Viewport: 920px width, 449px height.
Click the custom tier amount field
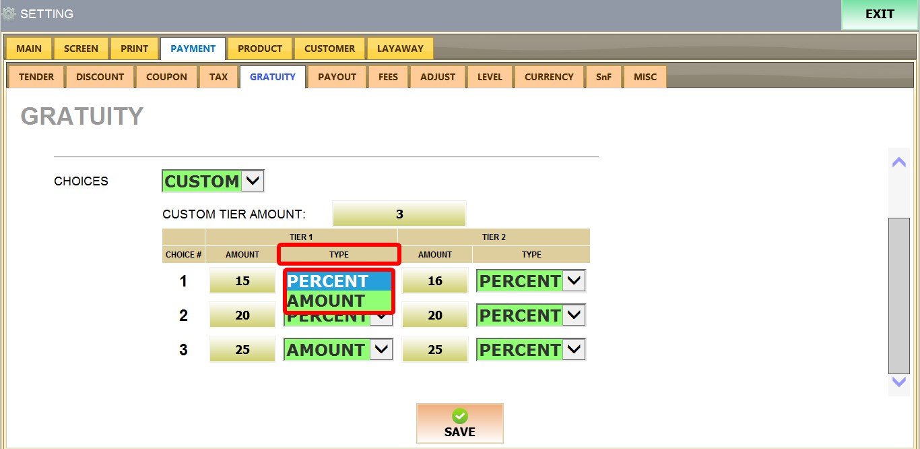(399, 214)
